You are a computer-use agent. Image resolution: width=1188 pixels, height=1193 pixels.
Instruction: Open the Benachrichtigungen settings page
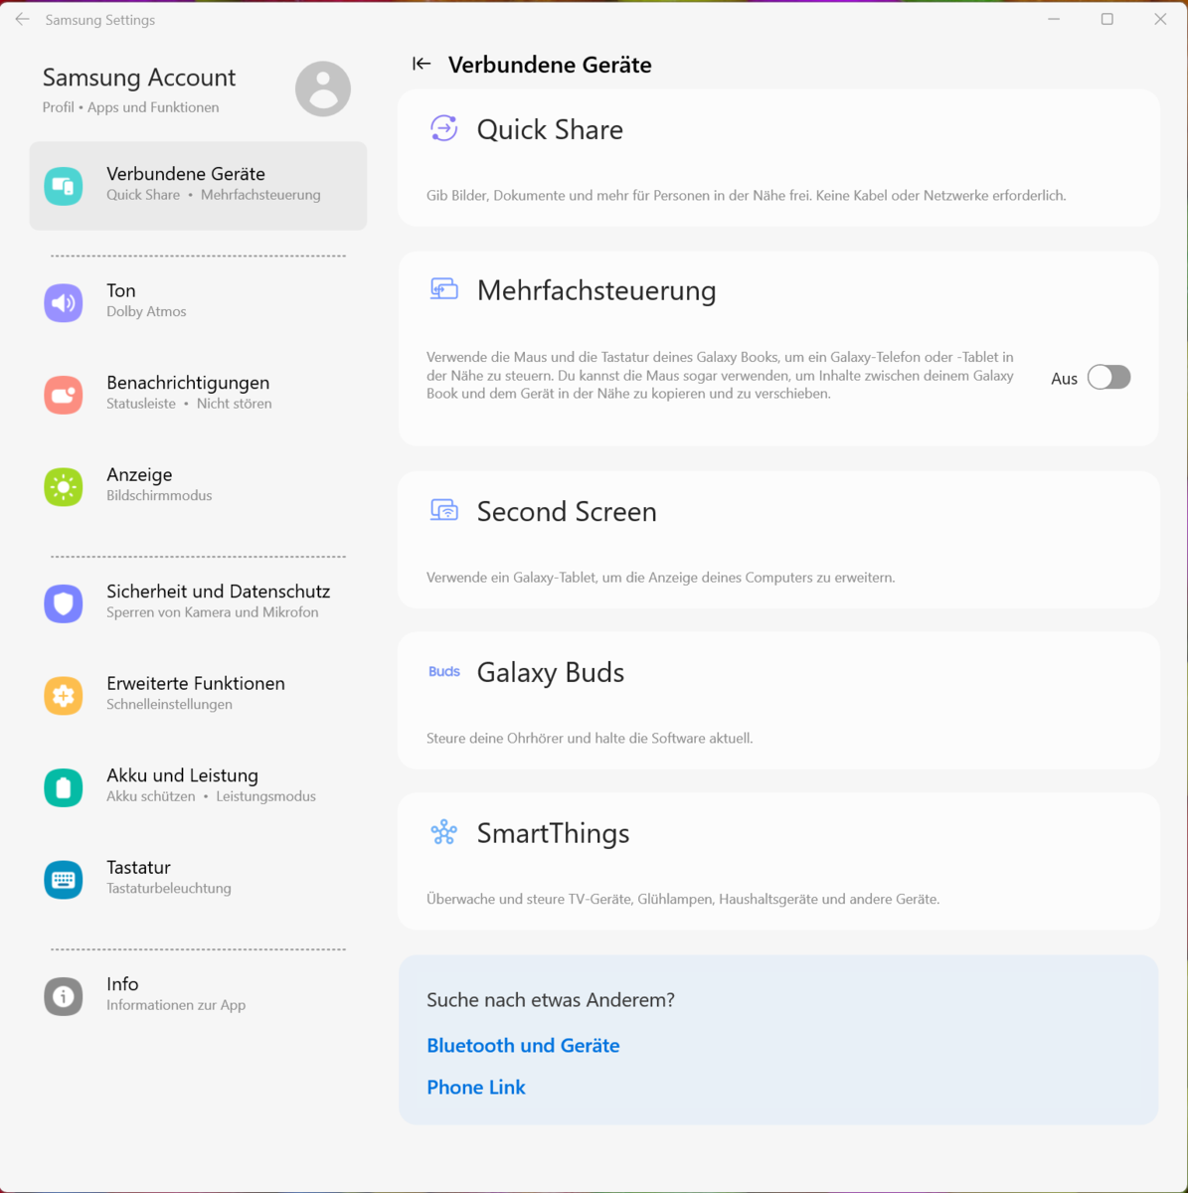[x=198, y=395]
